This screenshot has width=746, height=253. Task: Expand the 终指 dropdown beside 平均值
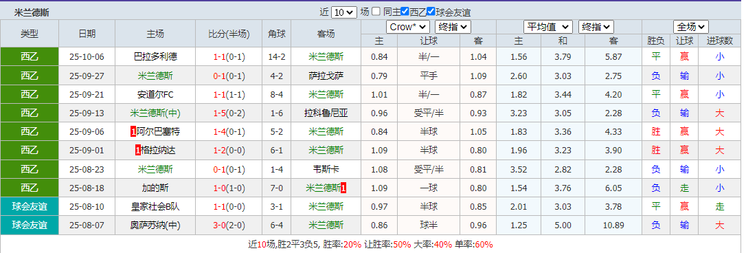[x=596, y=27]
